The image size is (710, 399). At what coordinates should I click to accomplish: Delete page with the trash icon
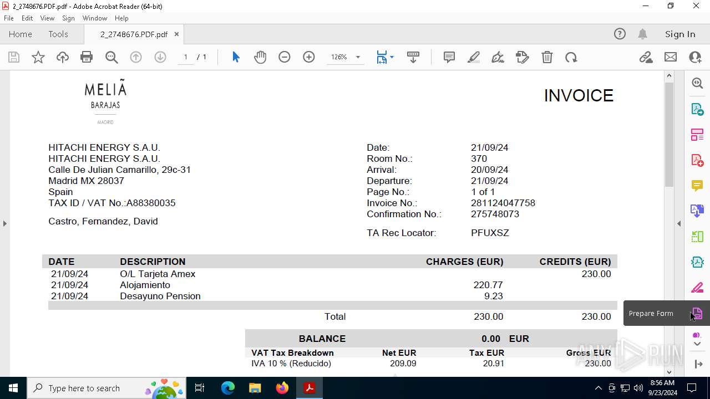point(547,57)
